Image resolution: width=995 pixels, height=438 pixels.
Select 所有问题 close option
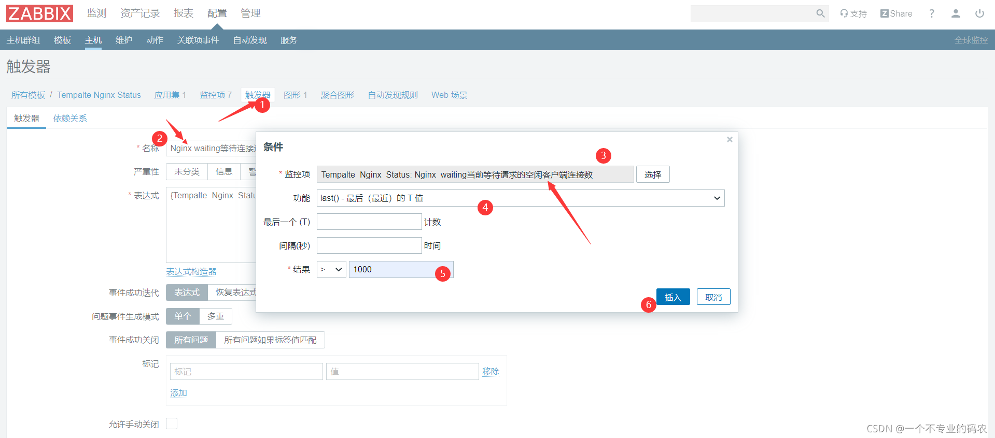tap(191, 340)
